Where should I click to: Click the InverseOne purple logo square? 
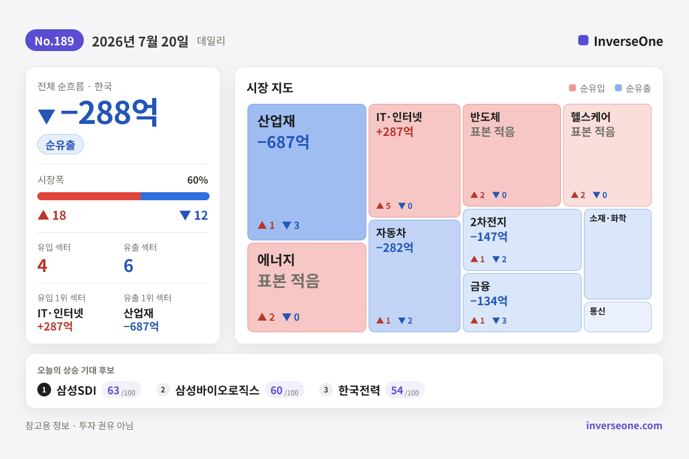tap(583, 40)
